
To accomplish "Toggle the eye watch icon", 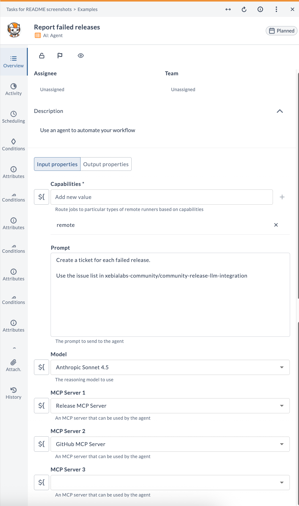I will click(81, 56).
